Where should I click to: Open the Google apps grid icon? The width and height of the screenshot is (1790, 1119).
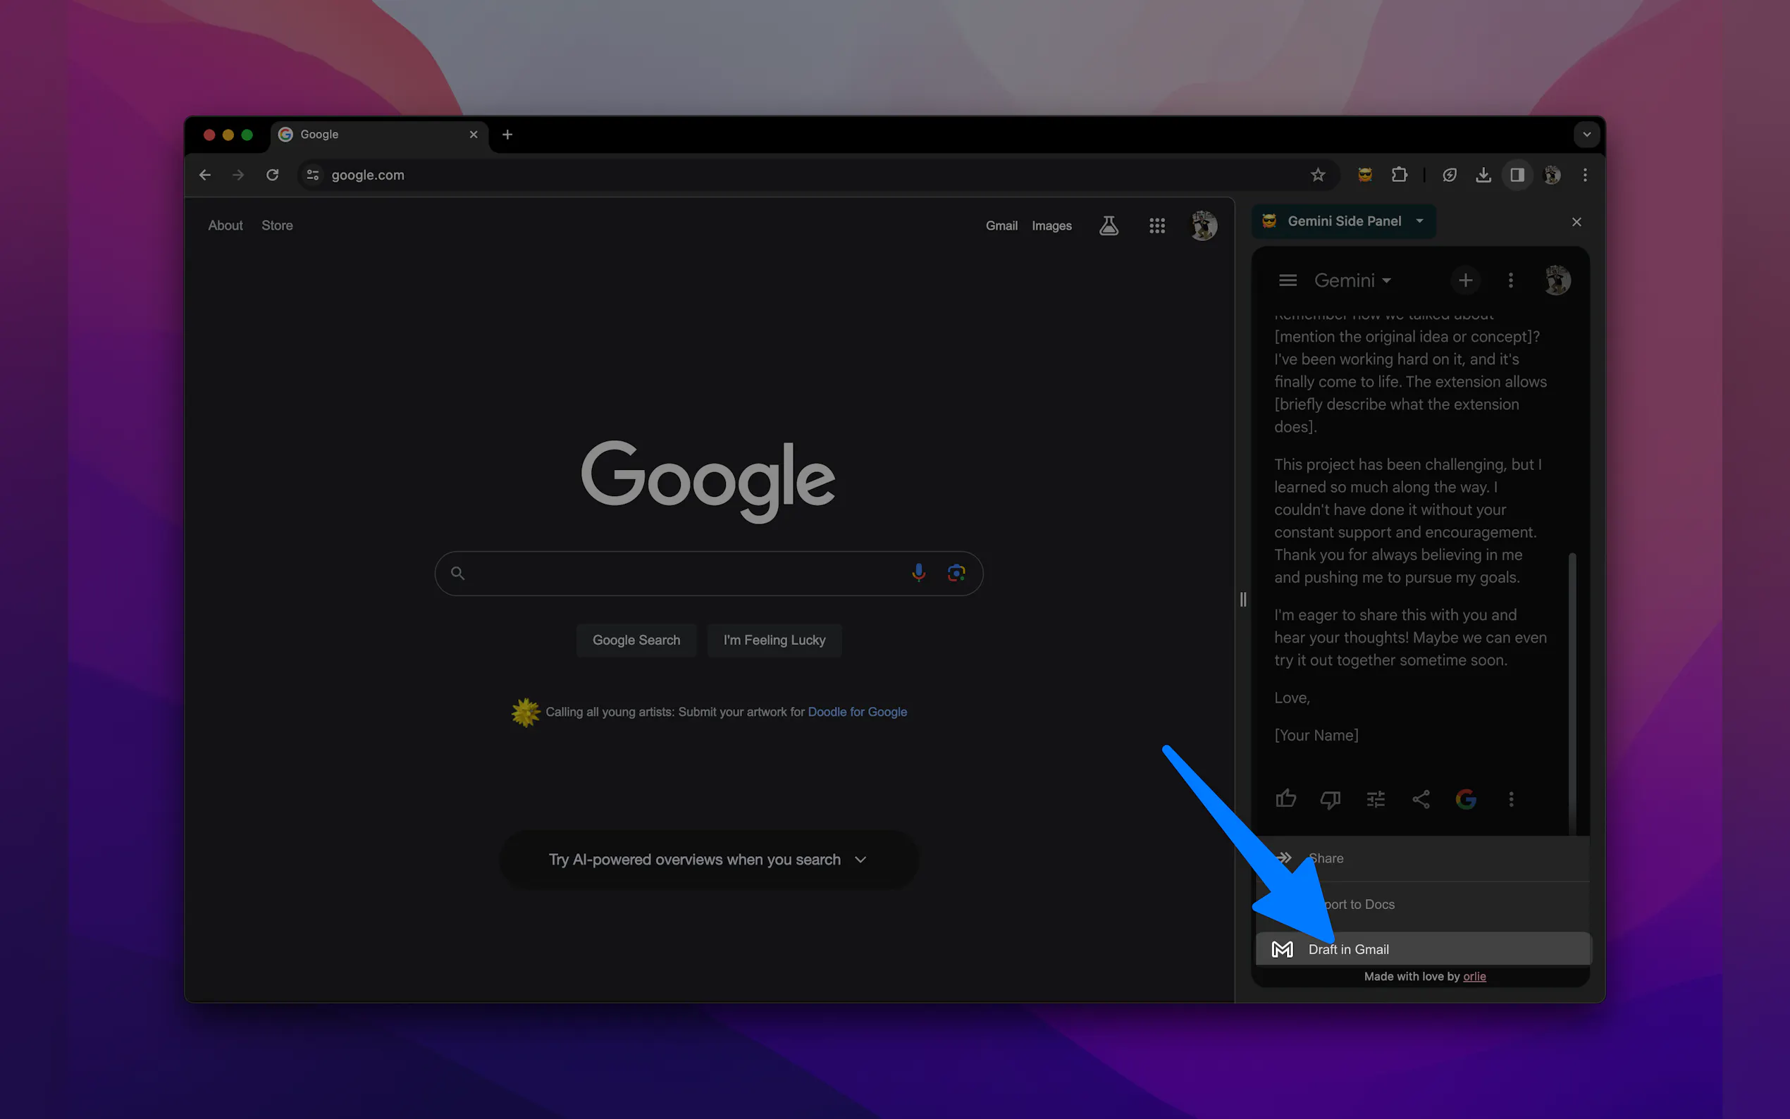pos(1156,225)
